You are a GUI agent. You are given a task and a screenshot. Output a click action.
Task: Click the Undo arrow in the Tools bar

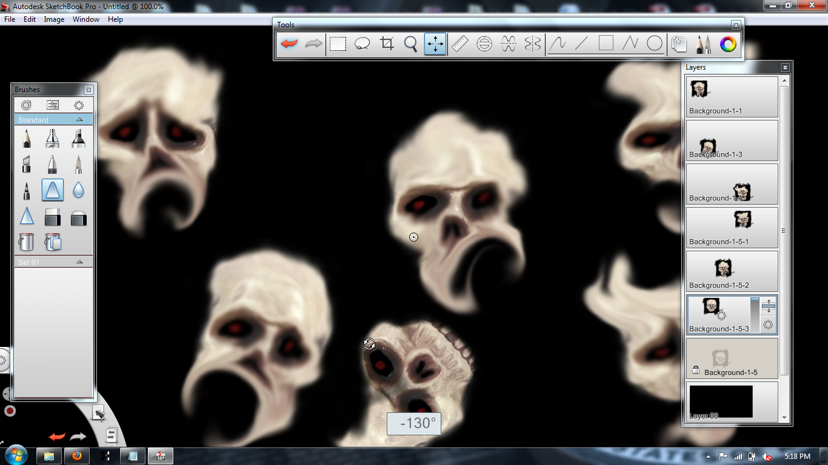(289, 44)
